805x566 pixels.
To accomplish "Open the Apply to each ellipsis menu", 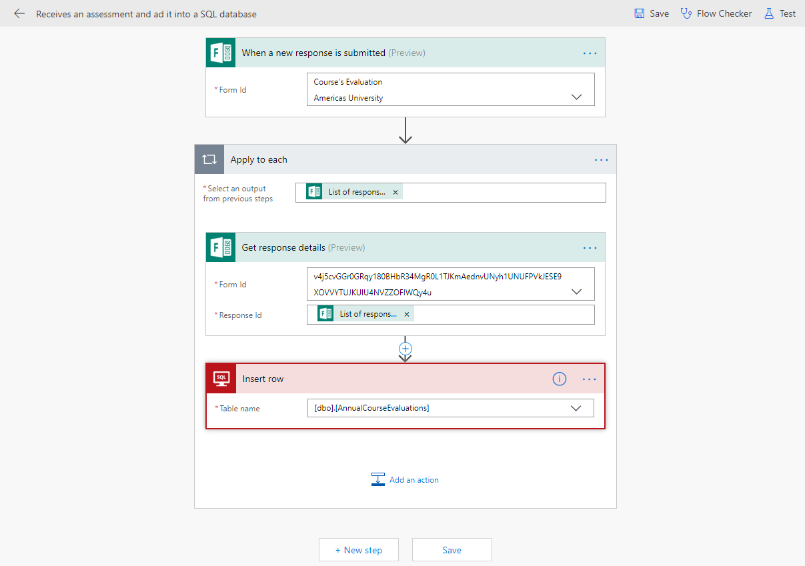I will click(x=601, y=160).
